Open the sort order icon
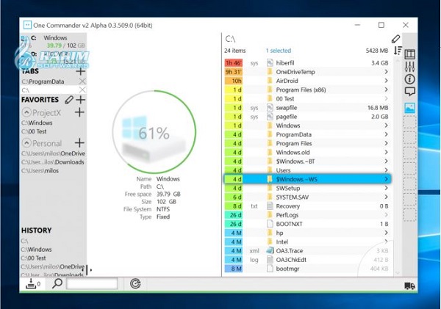Viewport: 441px width, 309px height. [398, 51]
